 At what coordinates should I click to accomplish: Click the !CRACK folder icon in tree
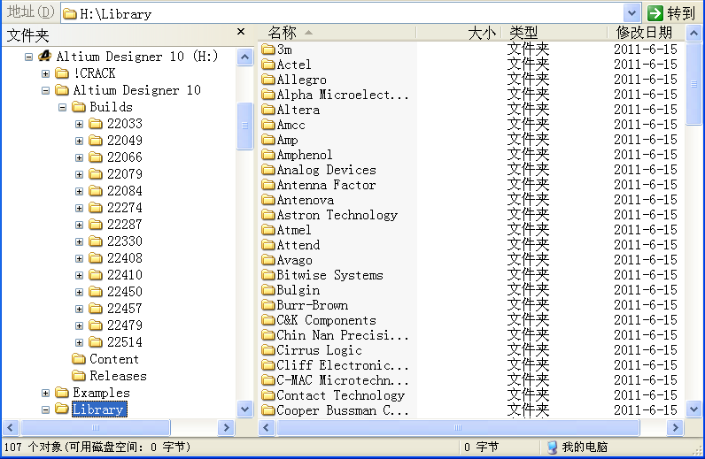[x=62, y=73]
